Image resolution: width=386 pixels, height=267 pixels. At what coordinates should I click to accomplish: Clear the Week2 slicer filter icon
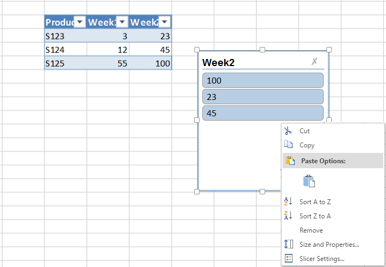pyautogui.click(x=314, y=61)
